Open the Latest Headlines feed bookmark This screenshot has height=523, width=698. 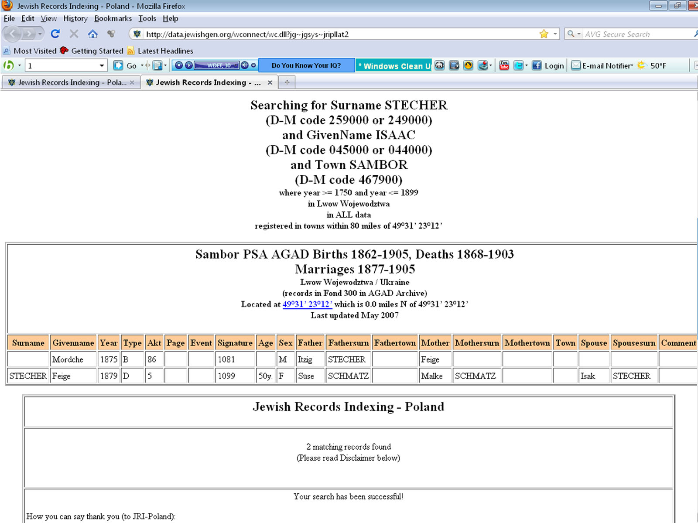click(160, 51)
